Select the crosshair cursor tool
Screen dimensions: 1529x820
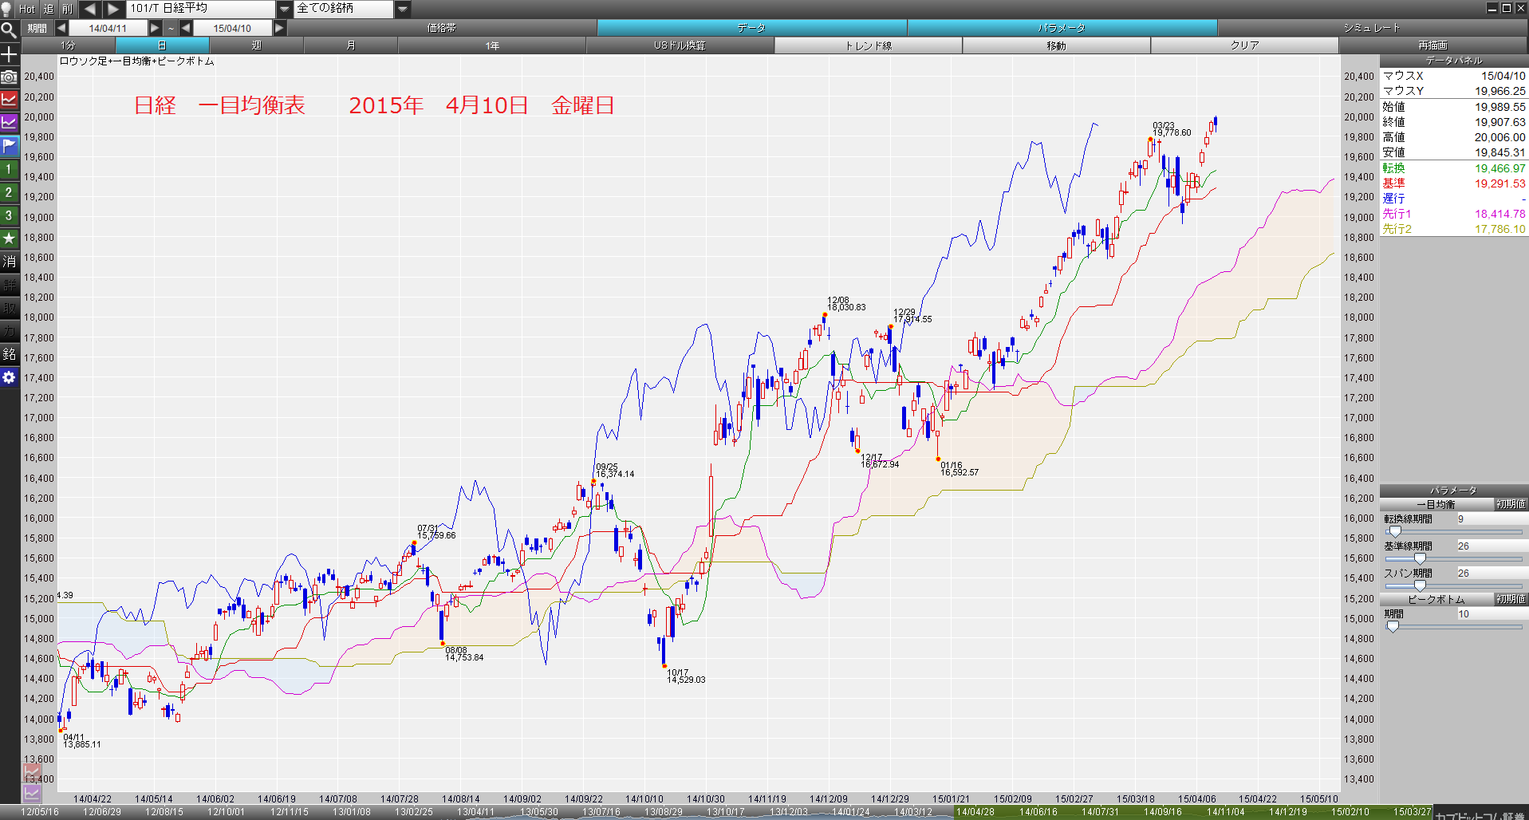9,53
